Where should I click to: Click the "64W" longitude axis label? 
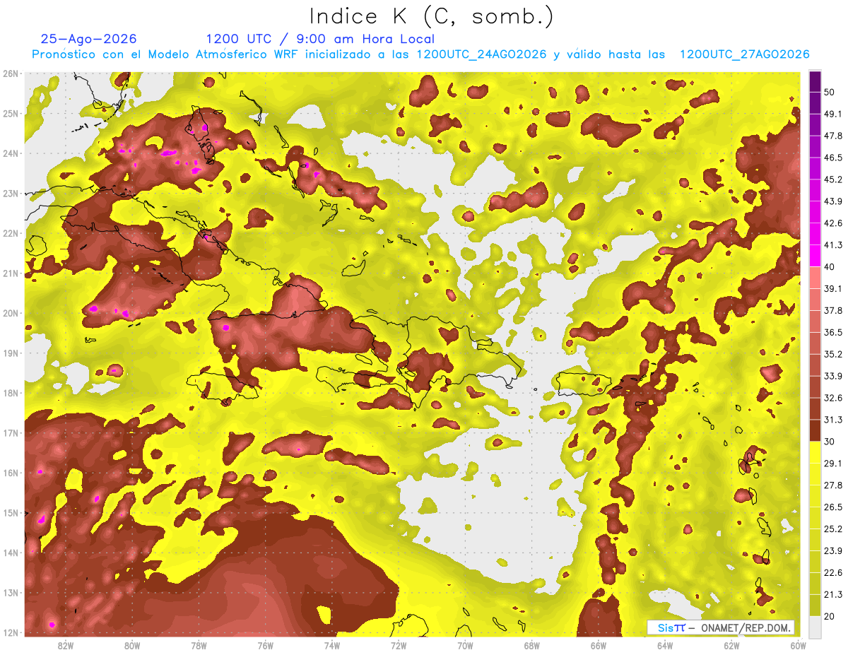click(665, 646)
